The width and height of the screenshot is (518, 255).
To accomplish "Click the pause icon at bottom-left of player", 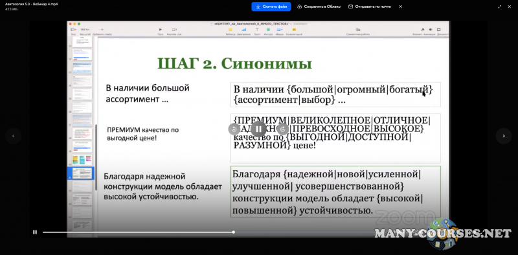I will (35, 232).
